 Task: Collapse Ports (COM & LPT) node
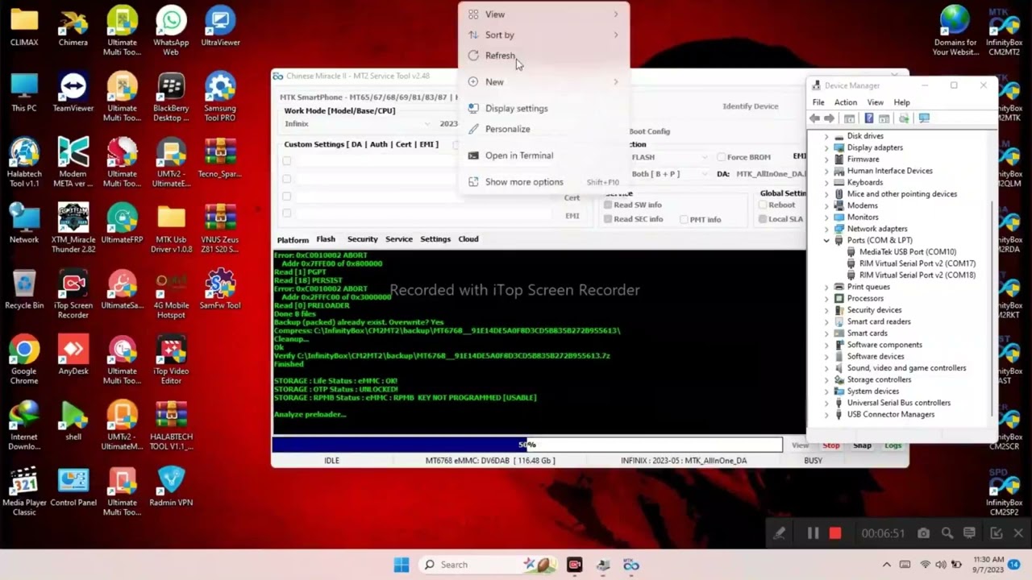(826, 240)
